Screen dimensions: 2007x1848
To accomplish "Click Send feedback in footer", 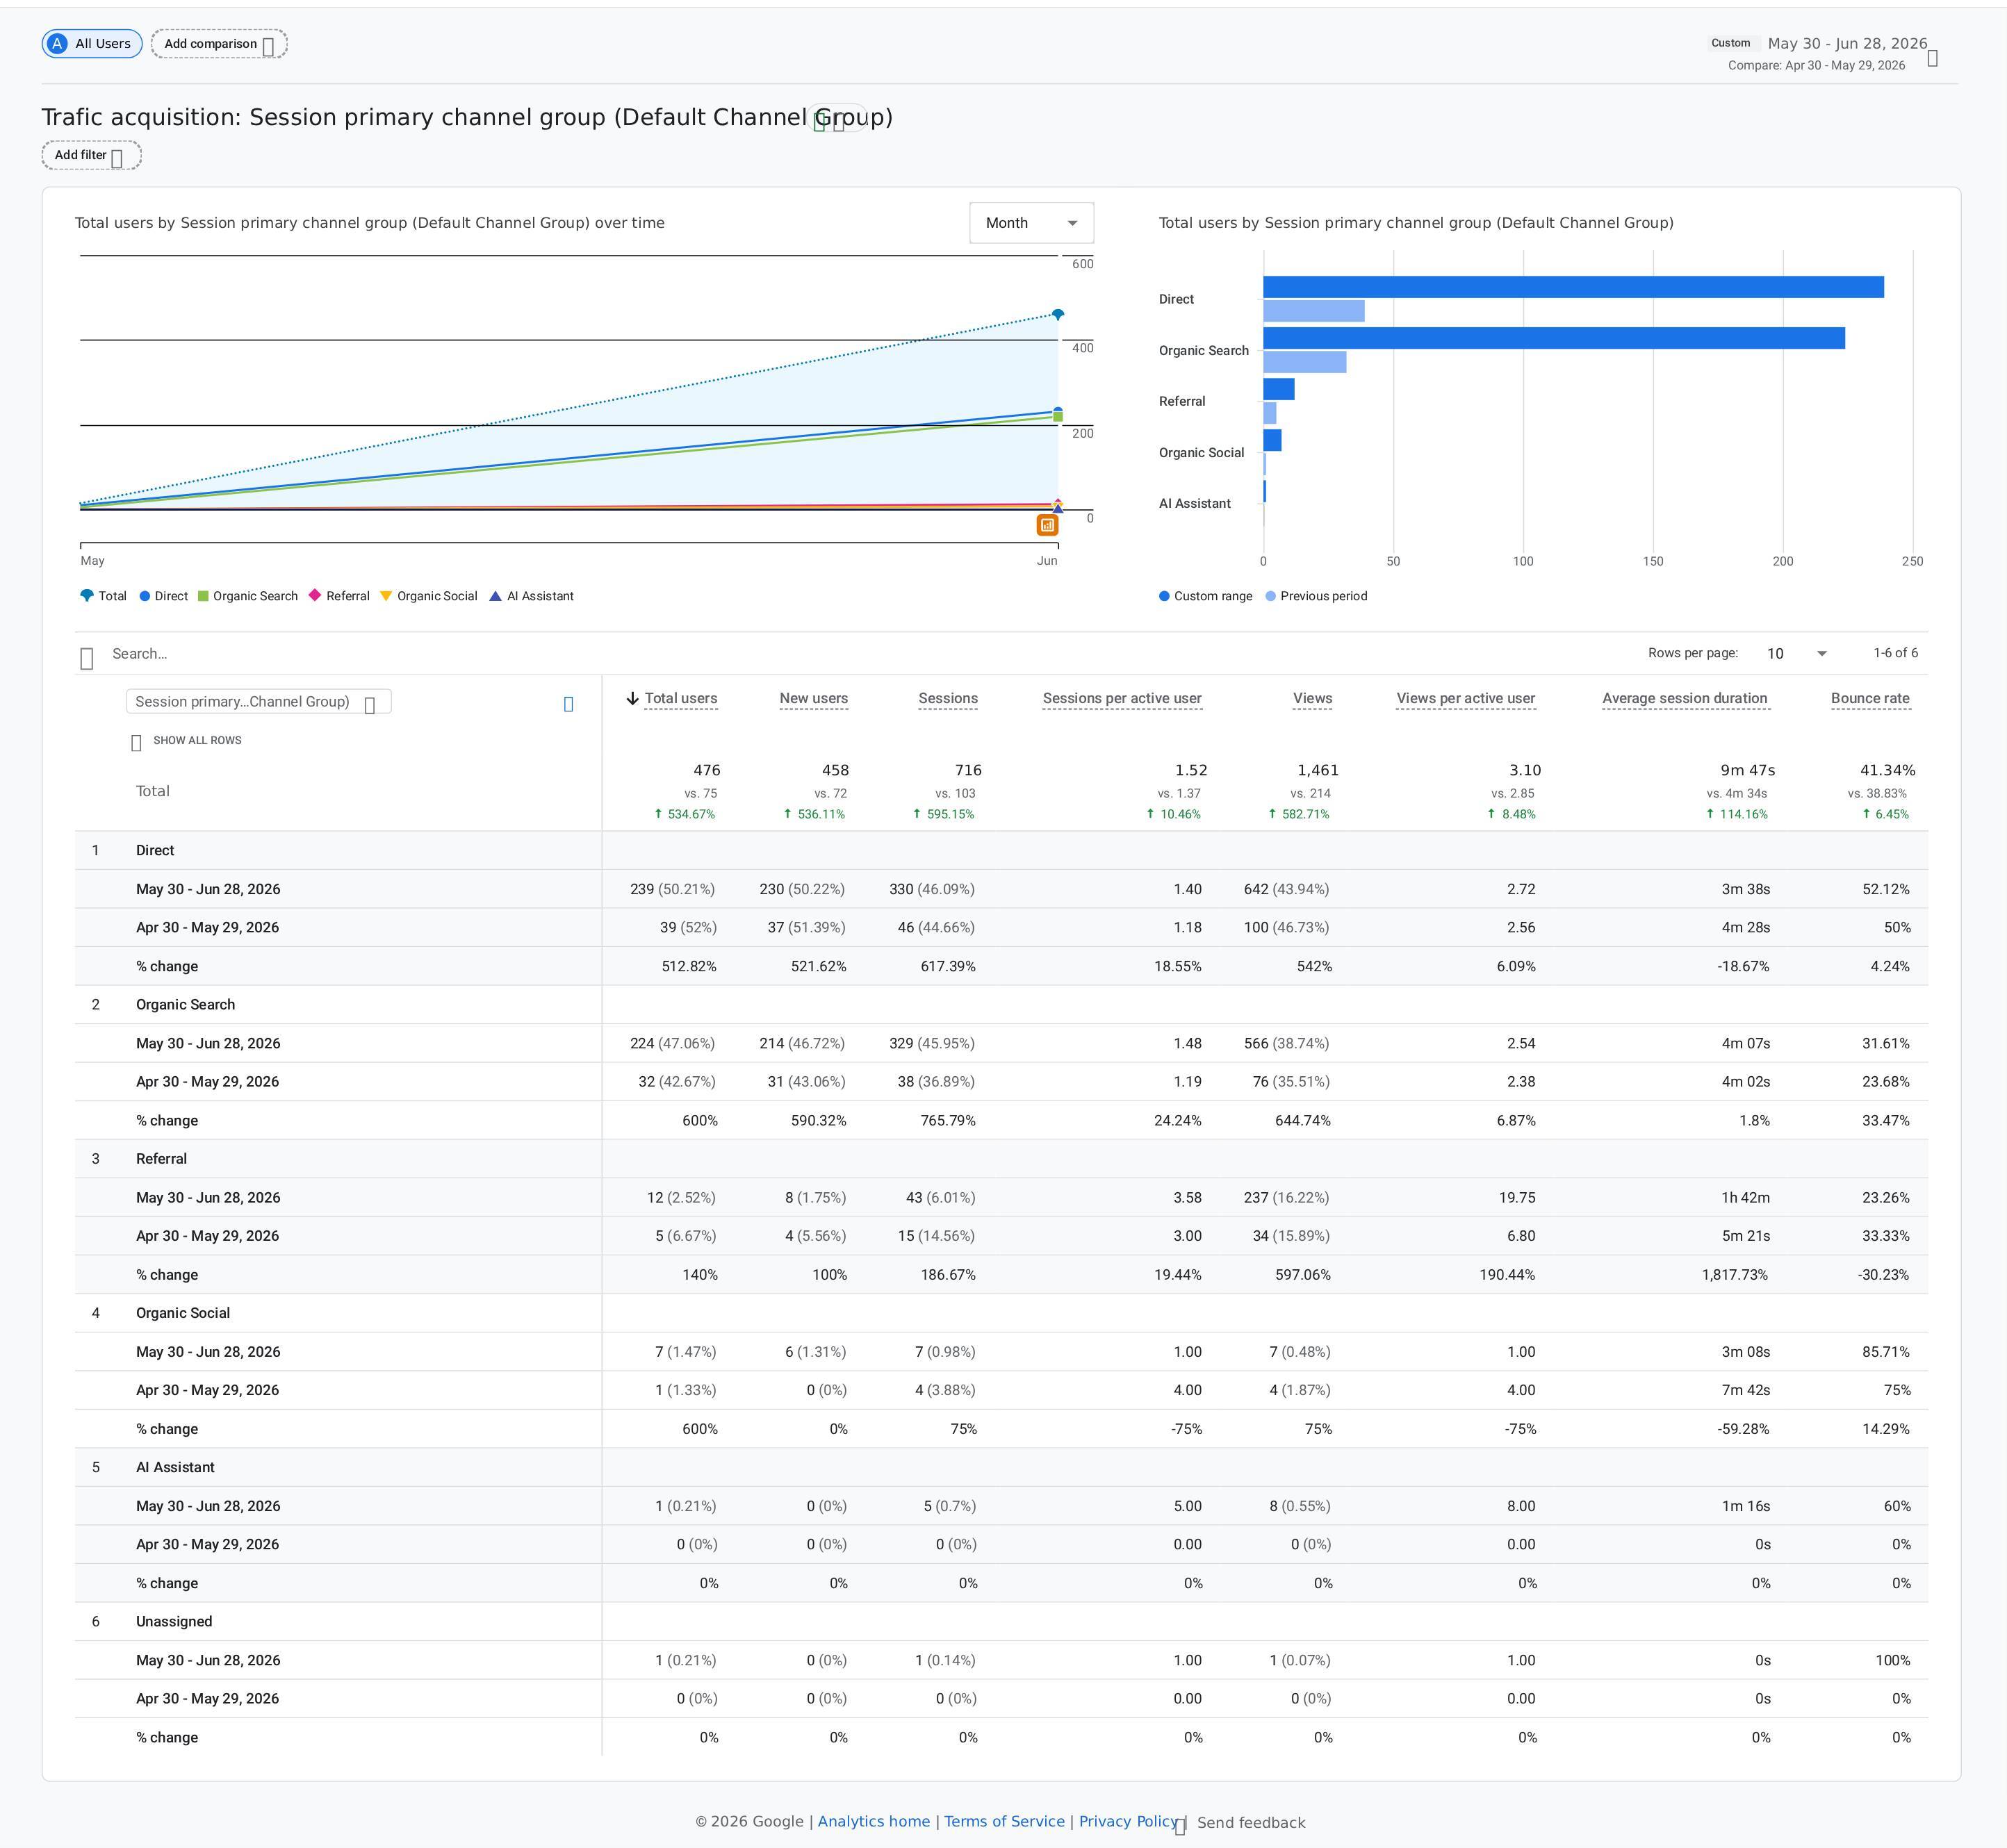I will 1251,1823.
